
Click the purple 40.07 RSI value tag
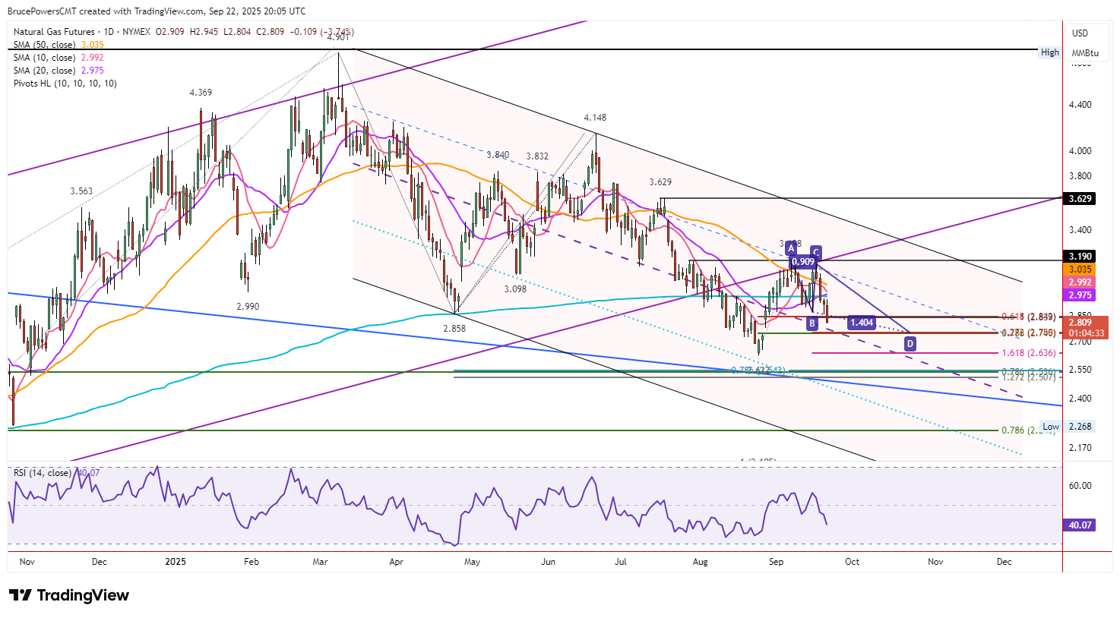1080,525
